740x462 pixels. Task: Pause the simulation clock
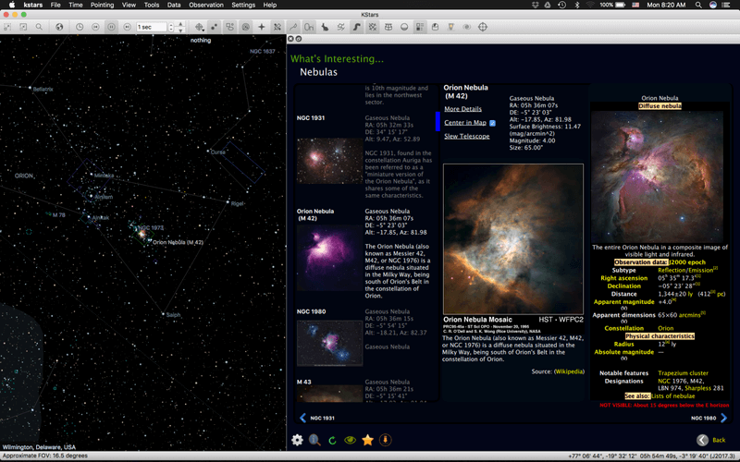(111, 27)
